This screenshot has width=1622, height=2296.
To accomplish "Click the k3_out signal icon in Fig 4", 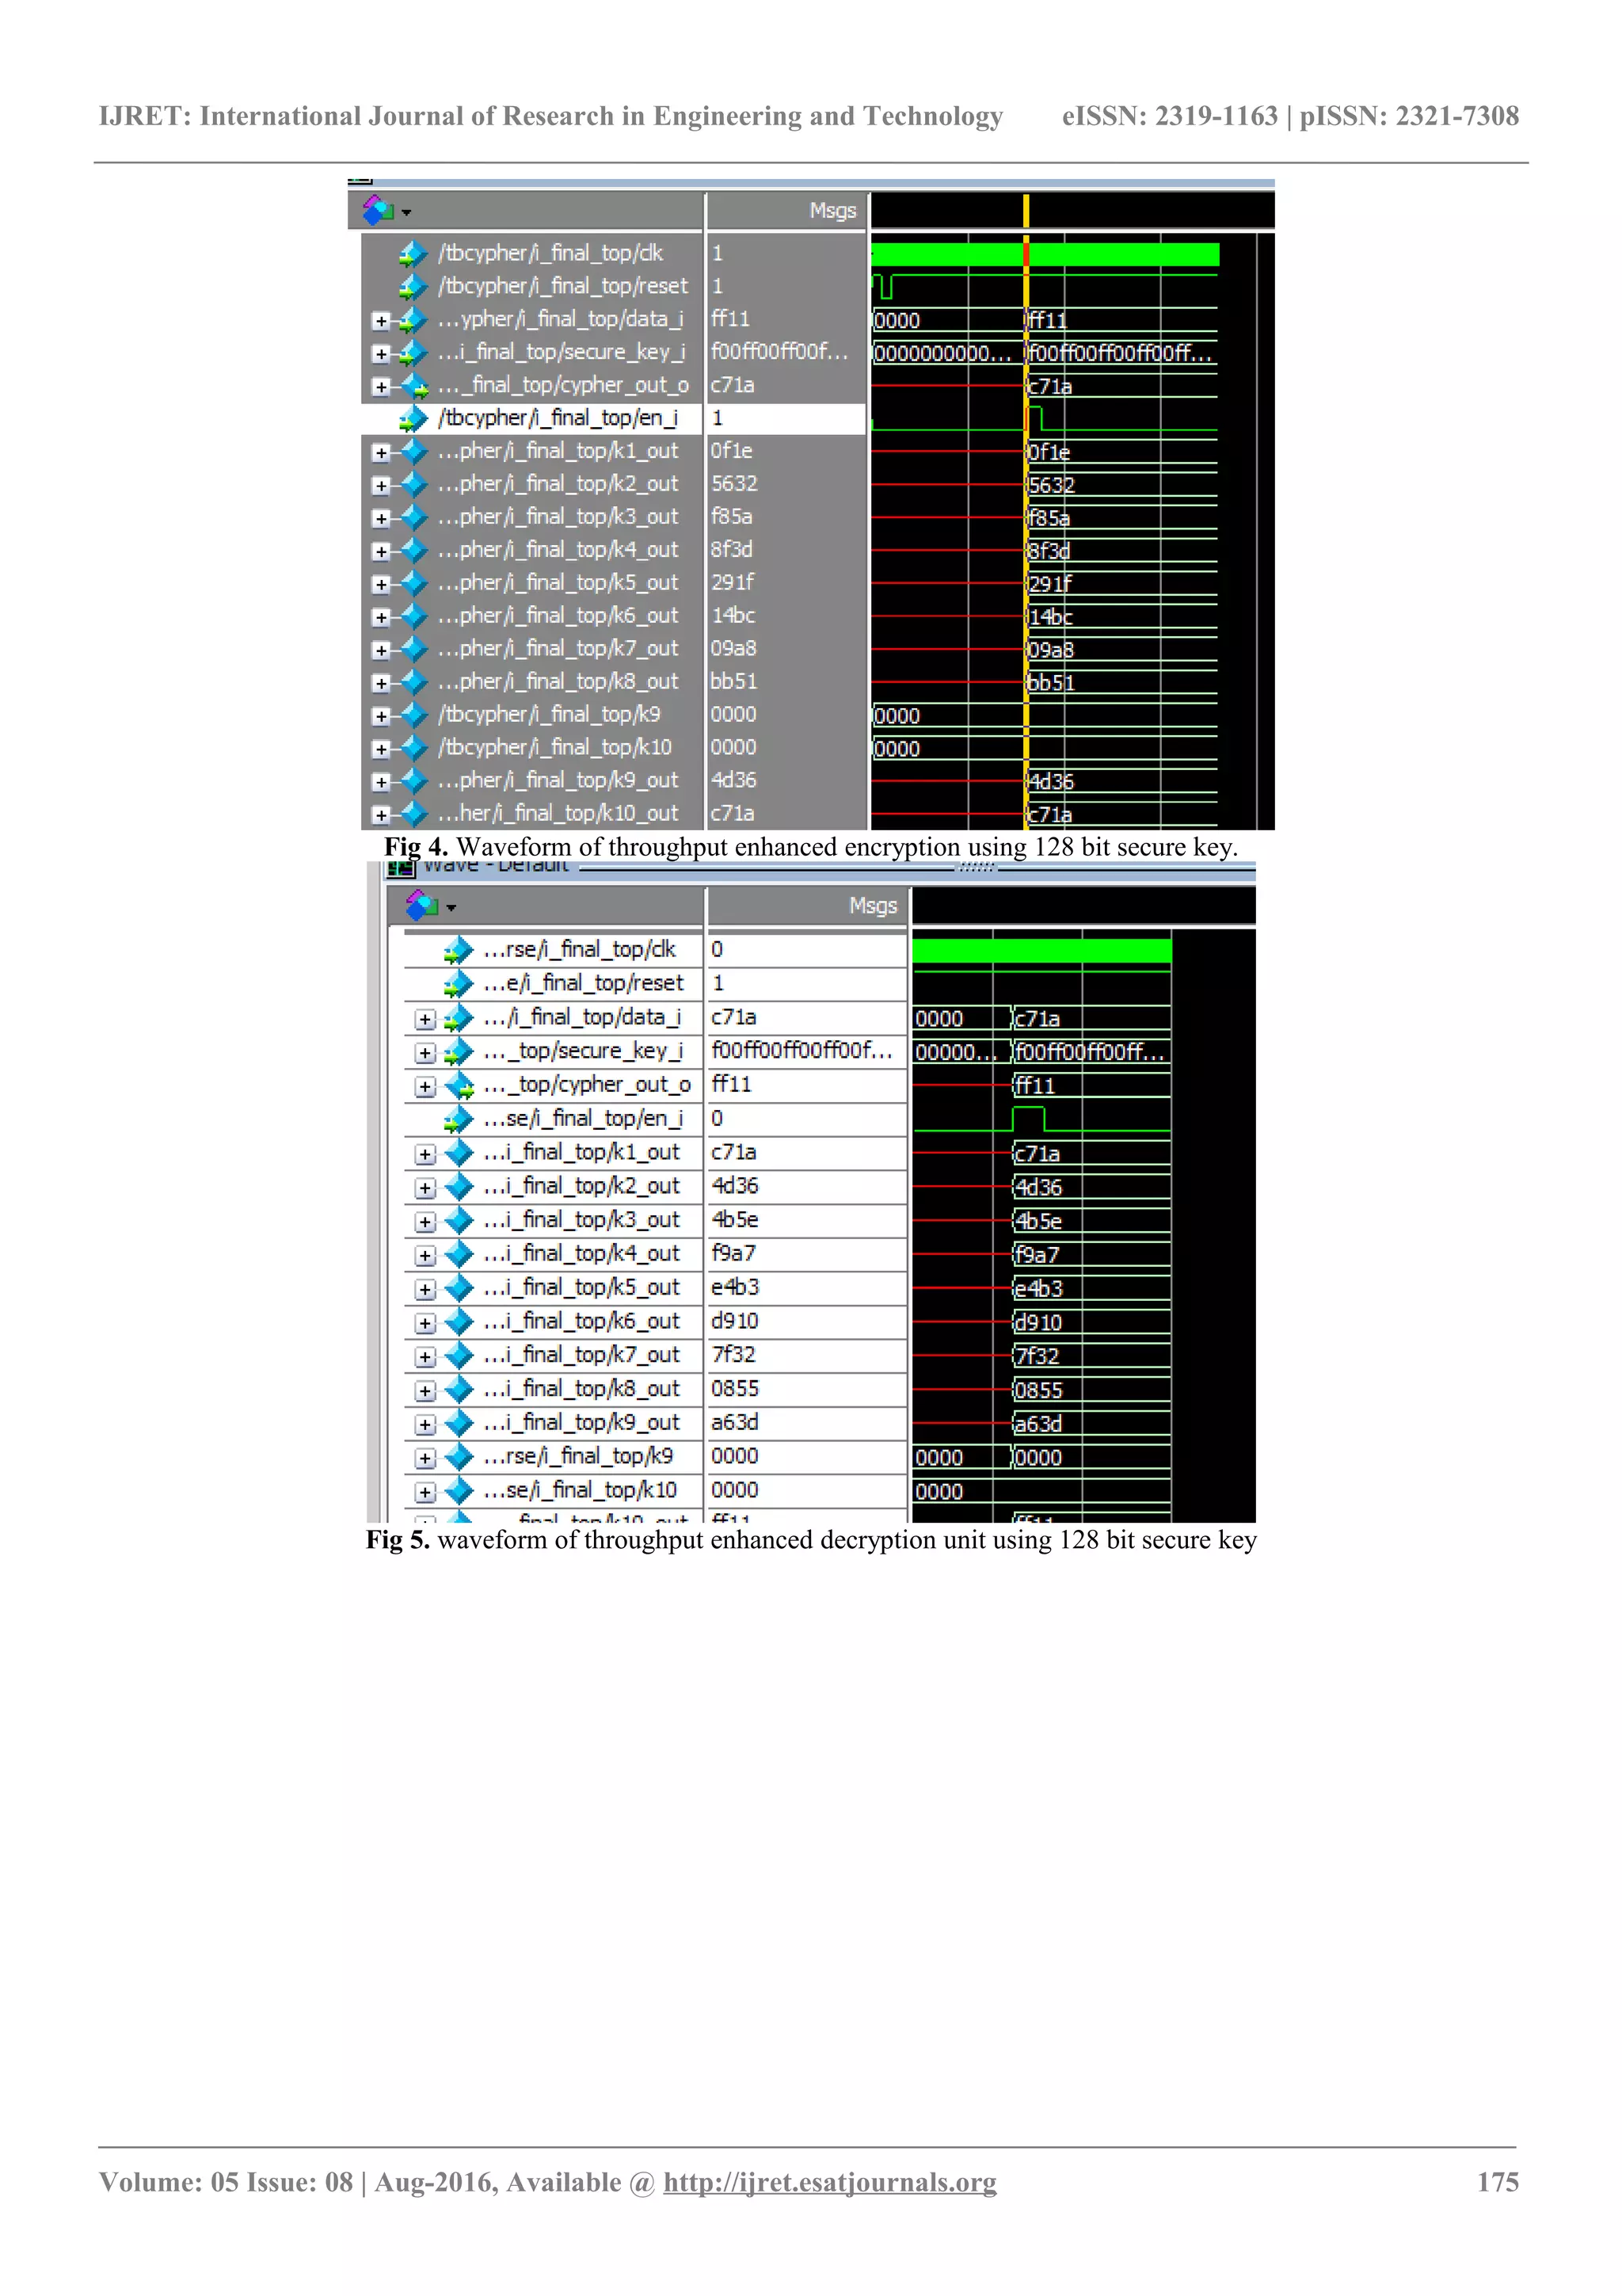I will click(x=413, y=517).
